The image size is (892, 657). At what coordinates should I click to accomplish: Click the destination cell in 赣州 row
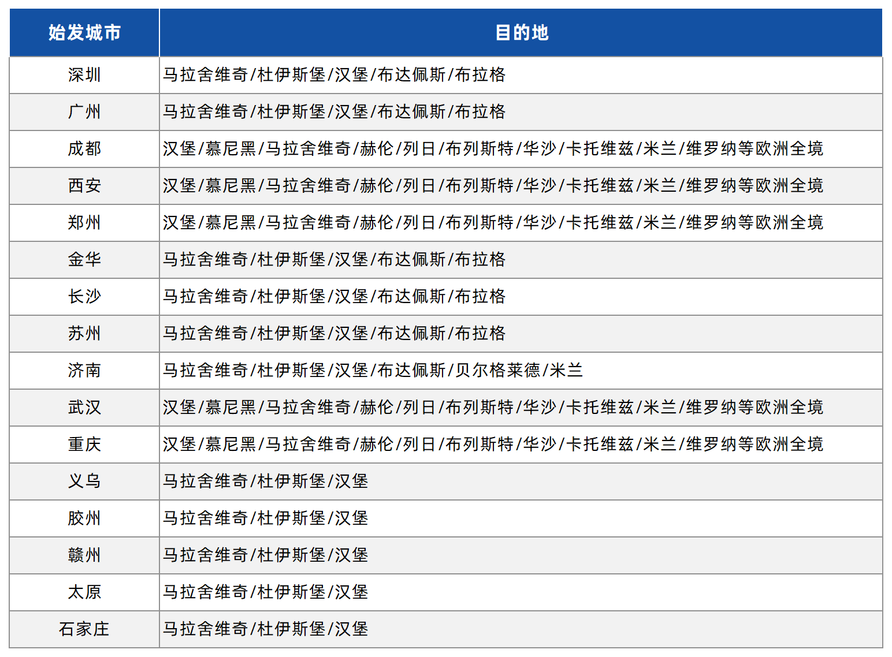pos(521,555)
